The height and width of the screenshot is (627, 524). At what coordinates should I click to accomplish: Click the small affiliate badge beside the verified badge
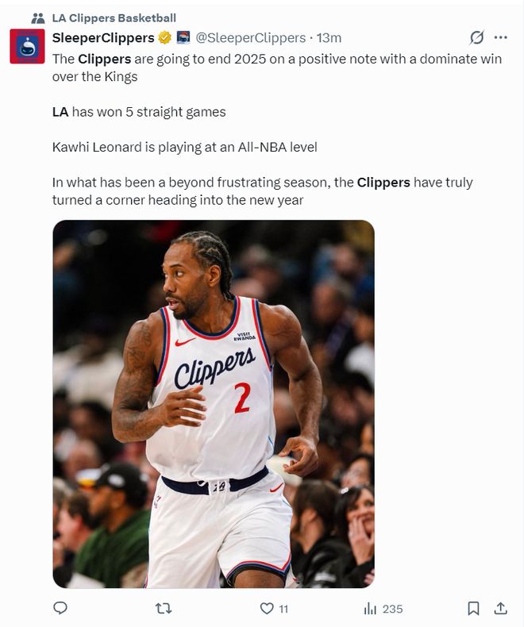pyautogui.click(x=183, y=37)
